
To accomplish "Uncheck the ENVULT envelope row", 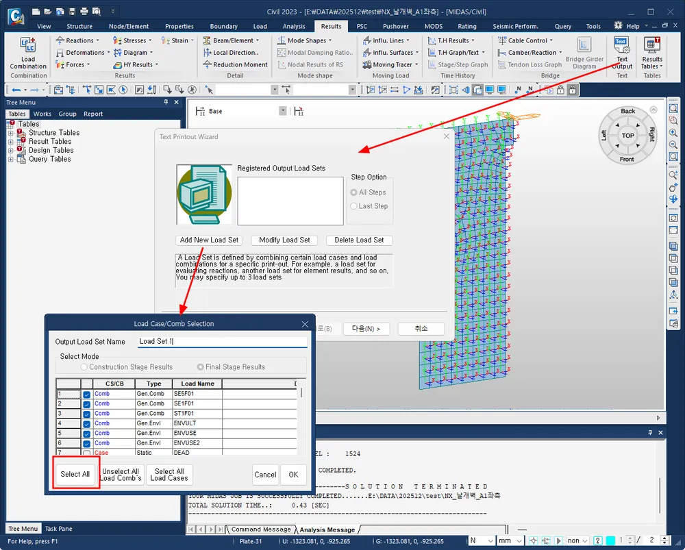I will point(86,424).
